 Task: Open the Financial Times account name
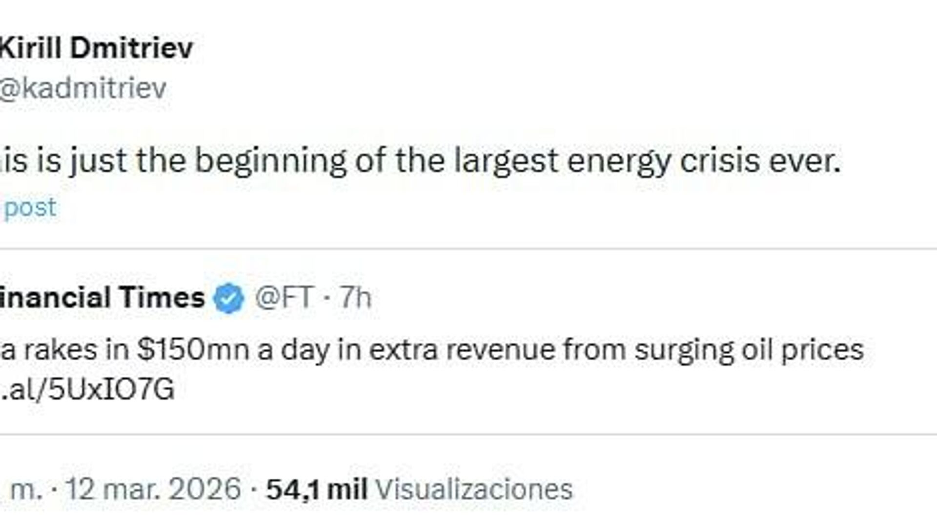[102, 298]
